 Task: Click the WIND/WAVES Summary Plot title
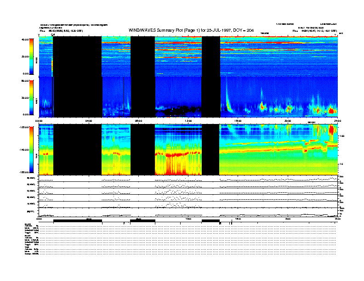(x=191, y=30)
